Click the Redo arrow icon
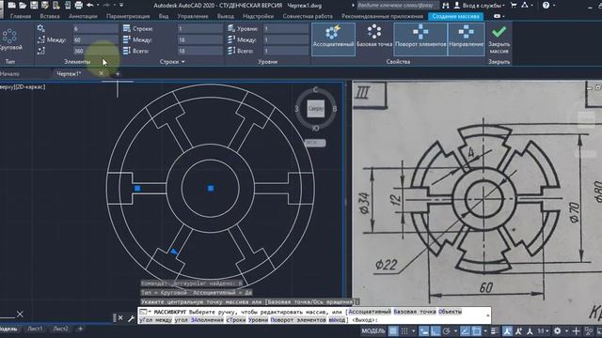602x338 pixels. click(107, 6)
